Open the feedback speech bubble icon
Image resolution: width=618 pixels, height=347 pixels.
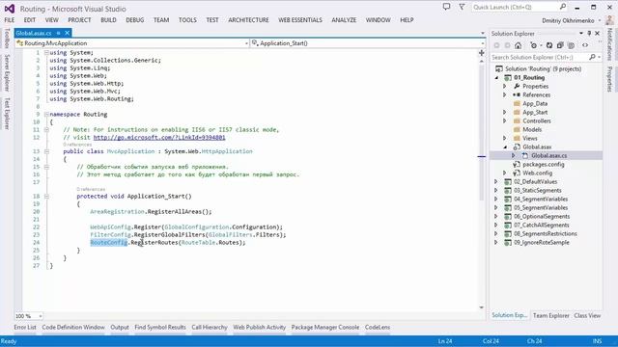(x=446, y=7)
